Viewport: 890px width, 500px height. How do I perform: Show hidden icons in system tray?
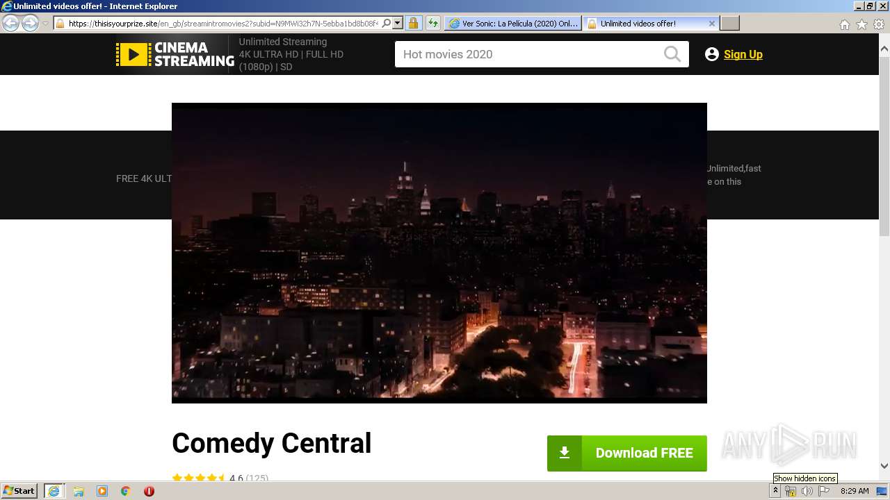(x=776, y=491)
